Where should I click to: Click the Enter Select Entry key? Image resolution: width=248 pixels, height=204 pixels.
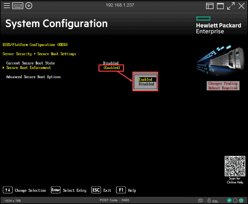[56, 190]
